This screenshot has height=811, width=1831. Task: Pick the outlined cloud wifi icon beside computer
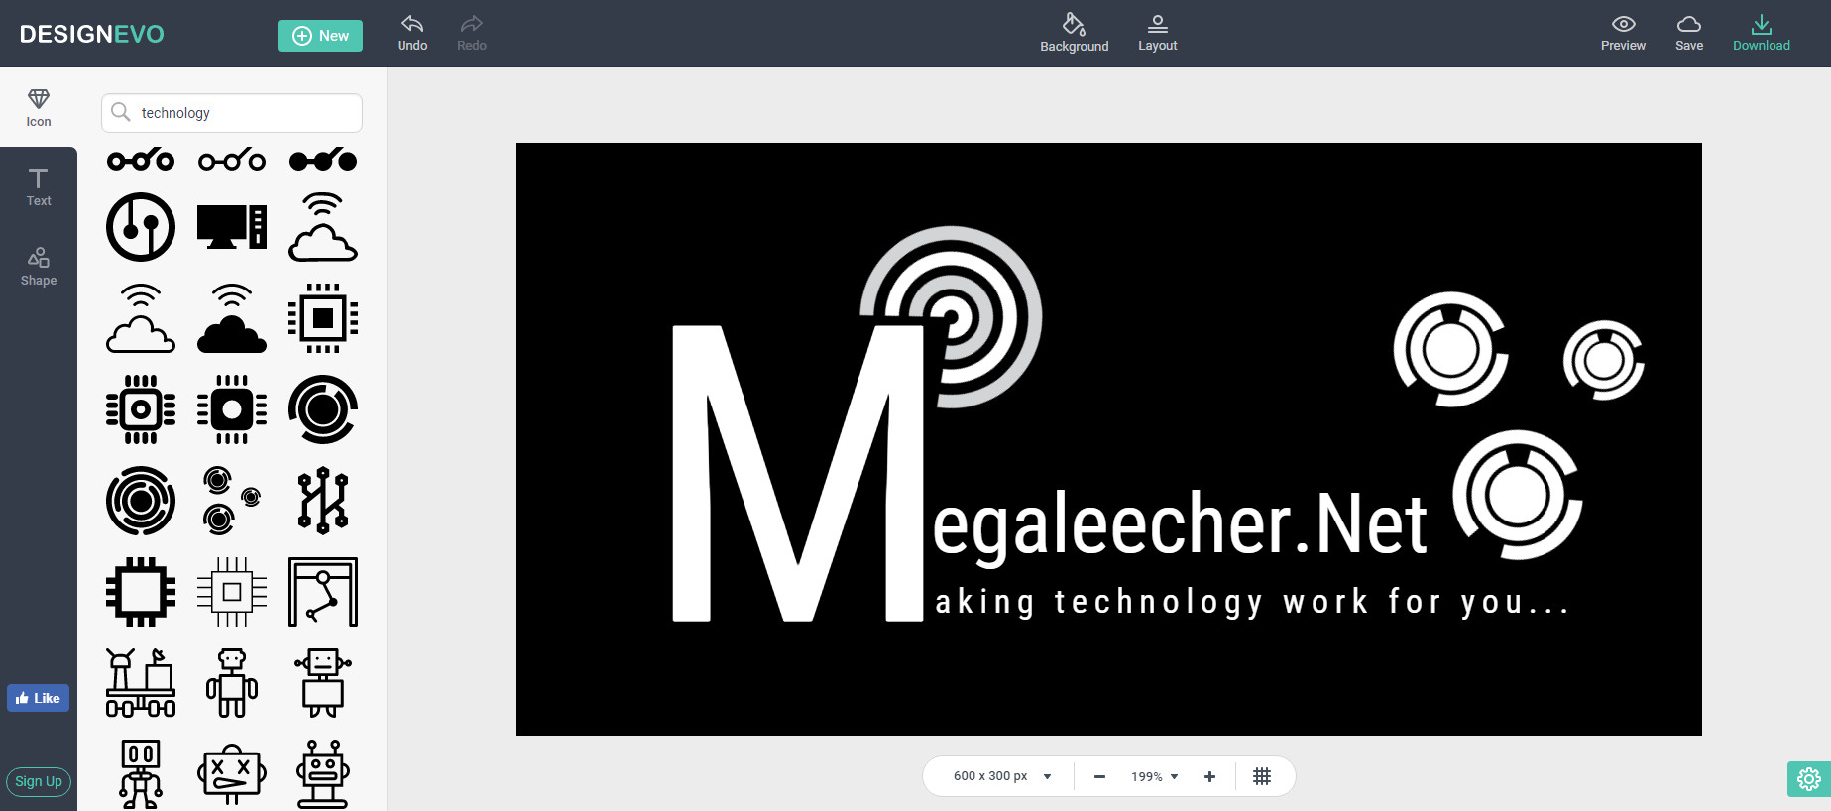323,227
